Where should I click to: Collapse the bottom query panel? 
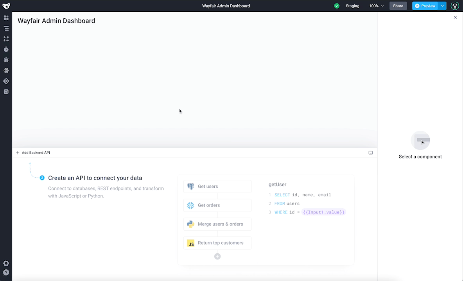[x=370, y=153]
